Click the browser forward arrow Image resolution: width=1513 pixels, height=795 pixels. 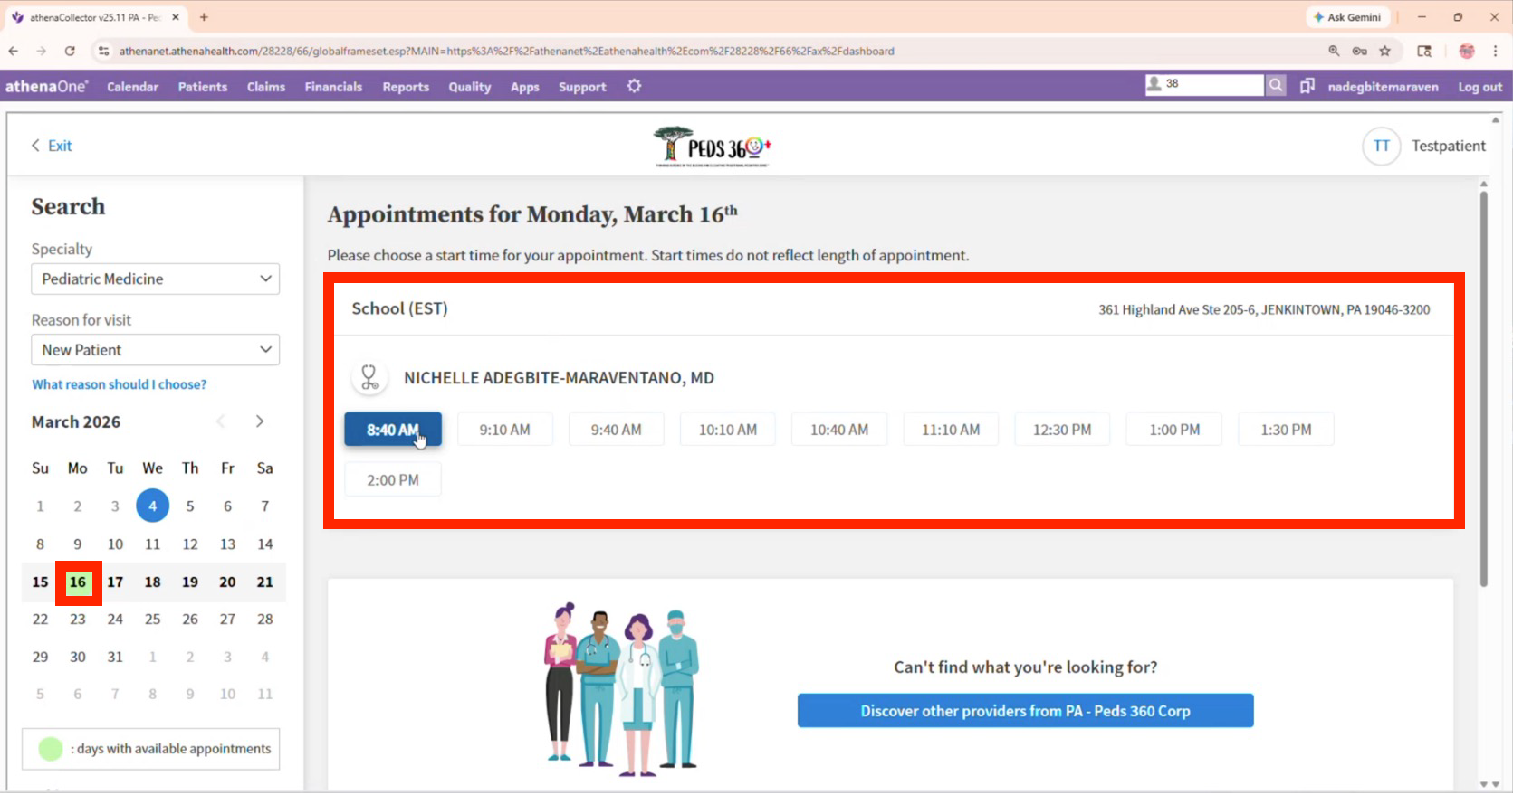pos(42,52)
